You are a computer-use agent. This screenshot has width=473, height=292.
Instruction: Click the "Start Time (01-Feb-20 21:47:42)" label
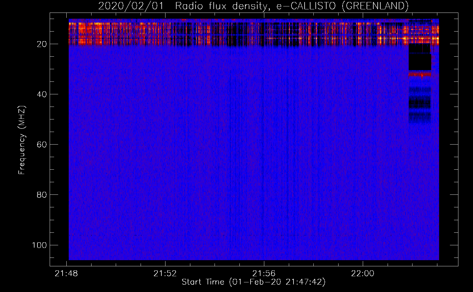pos(253,282)
